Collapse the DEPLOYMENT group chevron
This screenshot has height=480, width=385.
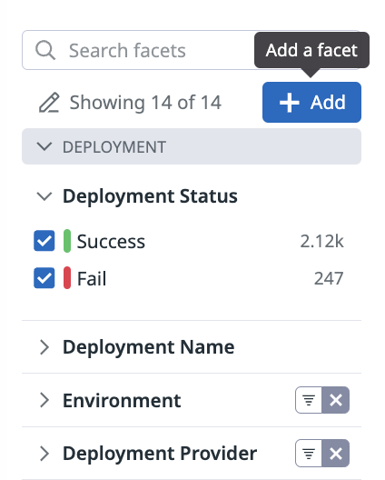coord(44,146)
